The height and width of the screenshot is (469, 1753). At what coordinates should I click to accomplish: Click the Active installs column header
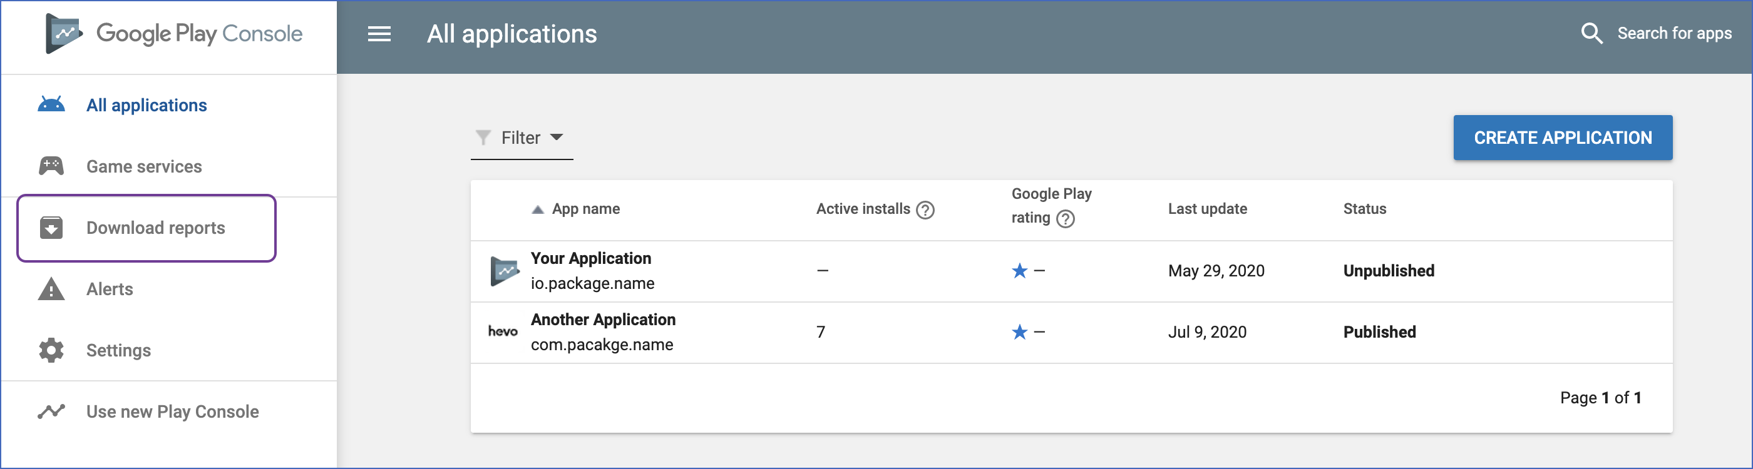tap(863, 209)
